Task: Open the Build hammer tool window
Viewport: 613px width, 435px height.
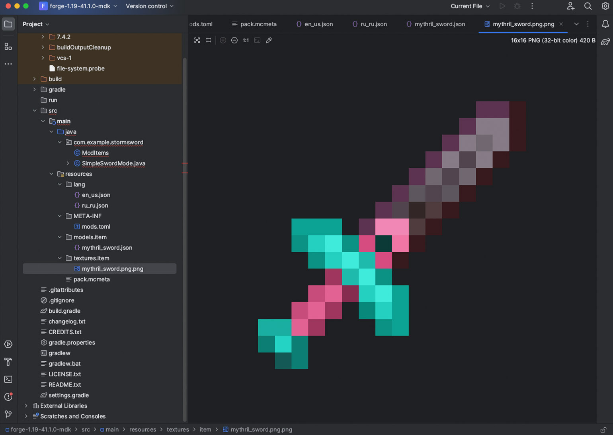Action: (x=8, y=362)
